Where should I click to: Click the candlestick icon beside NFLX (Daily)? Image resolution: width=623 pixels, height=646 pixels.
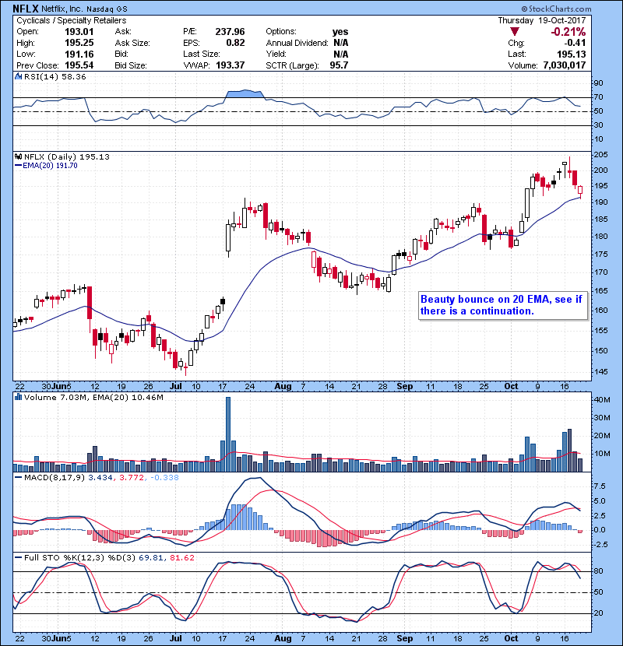(18, 156)
